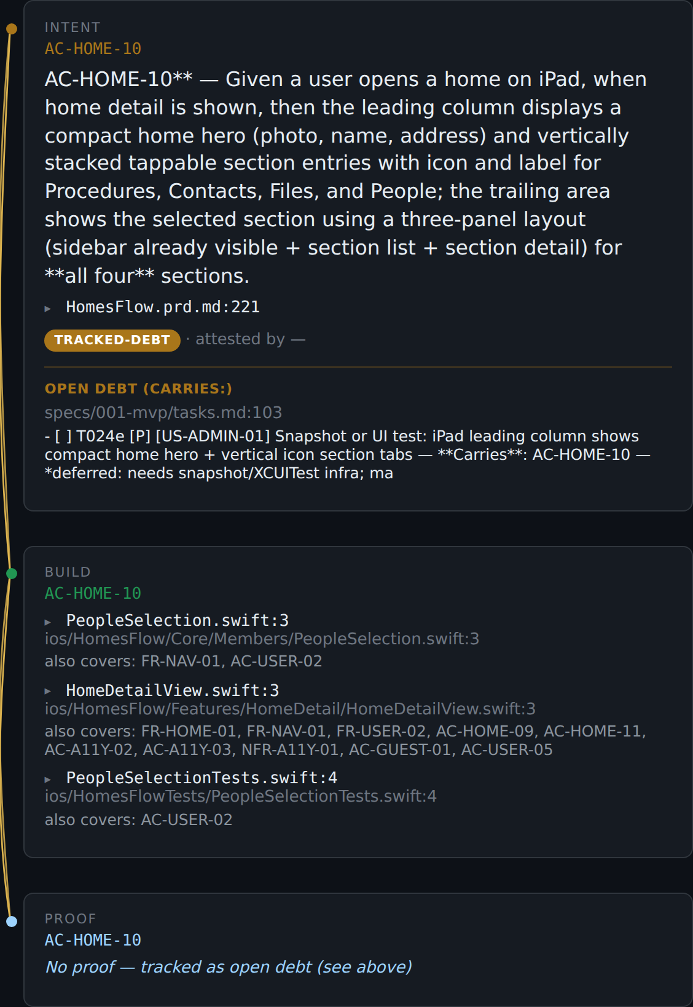Open the PeopleSelection.swift:3 file entry

click(x=178, y=620)
